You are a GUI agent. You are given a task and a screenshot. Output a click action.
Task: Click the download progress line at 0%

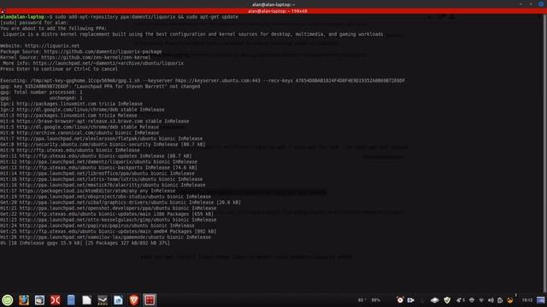click(85, 243)
